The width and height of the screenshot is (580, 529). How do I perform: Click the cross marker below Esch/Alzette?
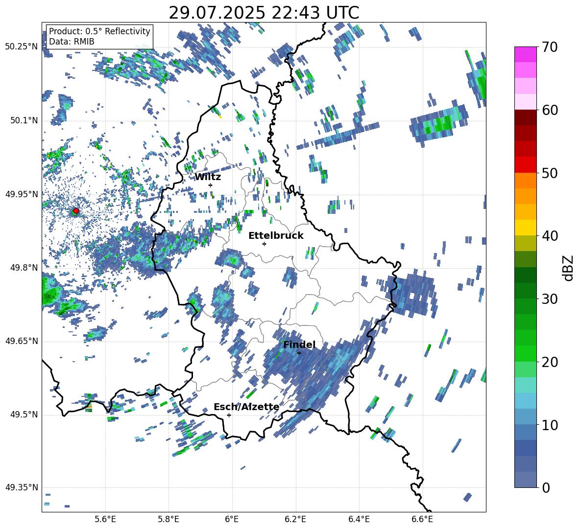tap(229, 415)
